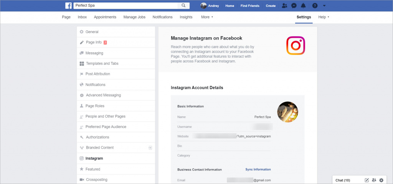393x184 pixels.
Task: Focus the Perfect Spa search field
Action: tap(125, 5)
